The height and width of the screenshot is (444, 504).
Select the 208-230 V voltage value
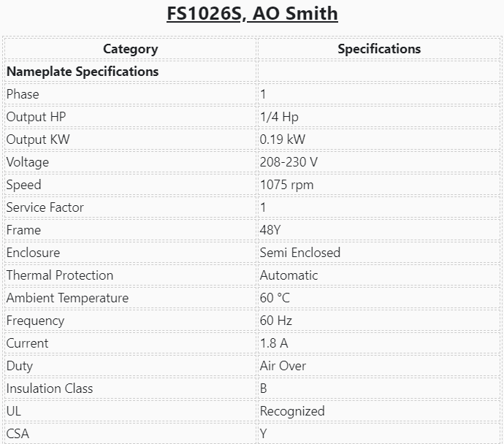(289, 162)
